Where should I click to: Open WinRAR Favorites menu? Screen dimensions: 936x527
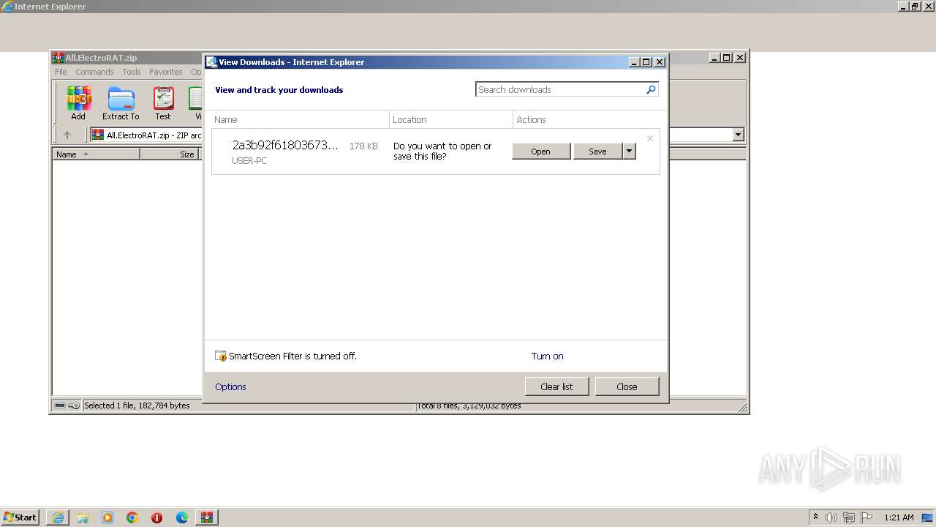point(166,72)
